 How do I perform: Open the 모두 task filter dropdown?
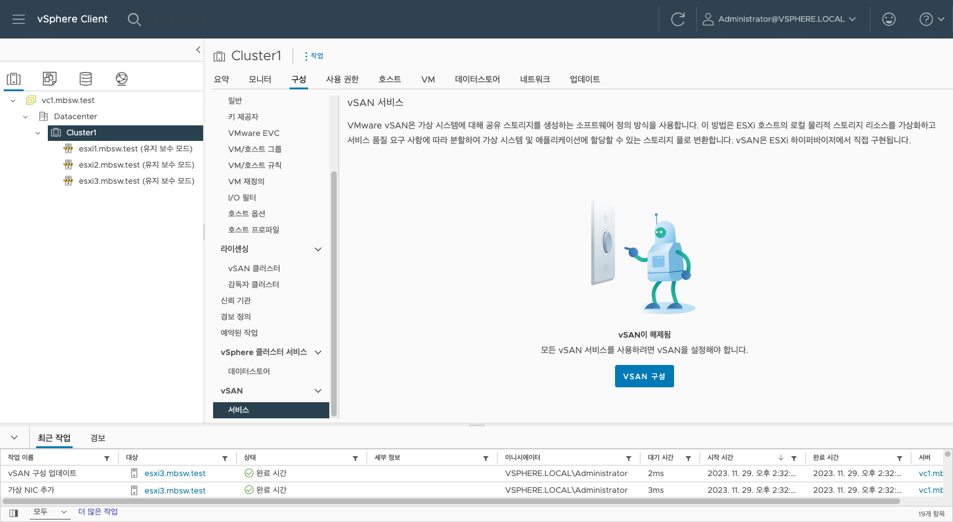pyautogui.click(x=50, y=512)
